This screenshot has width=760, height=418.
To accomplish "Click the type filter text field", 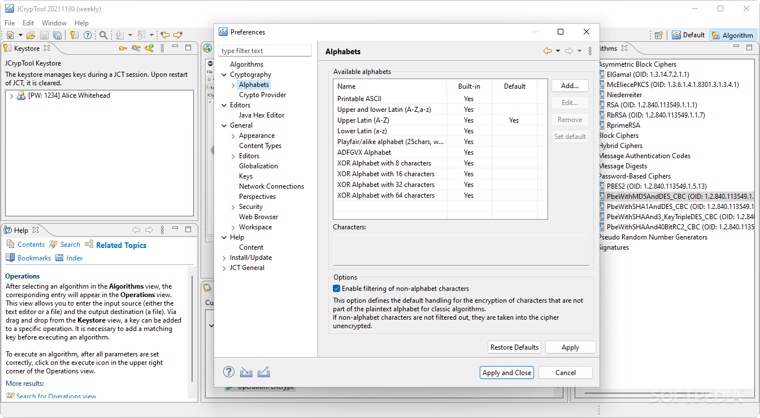I will 265,51.
